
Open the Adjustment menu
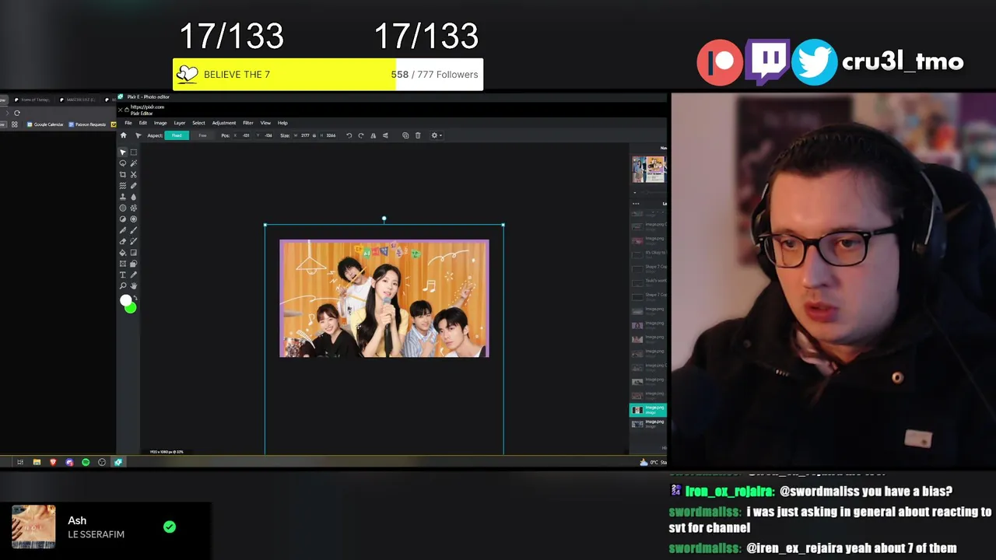pyautogui.click(x=224, y=123)
